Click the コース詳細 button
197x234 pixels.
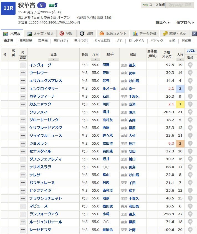click(x=153, y=5)
